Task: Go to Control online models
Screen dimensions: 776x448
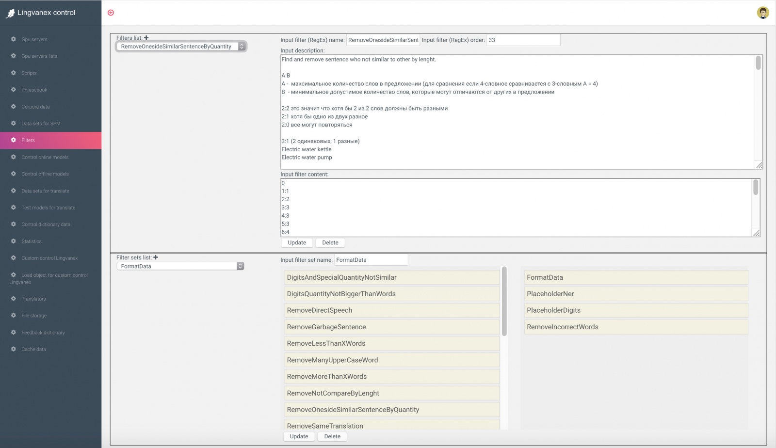Action: 45,157
